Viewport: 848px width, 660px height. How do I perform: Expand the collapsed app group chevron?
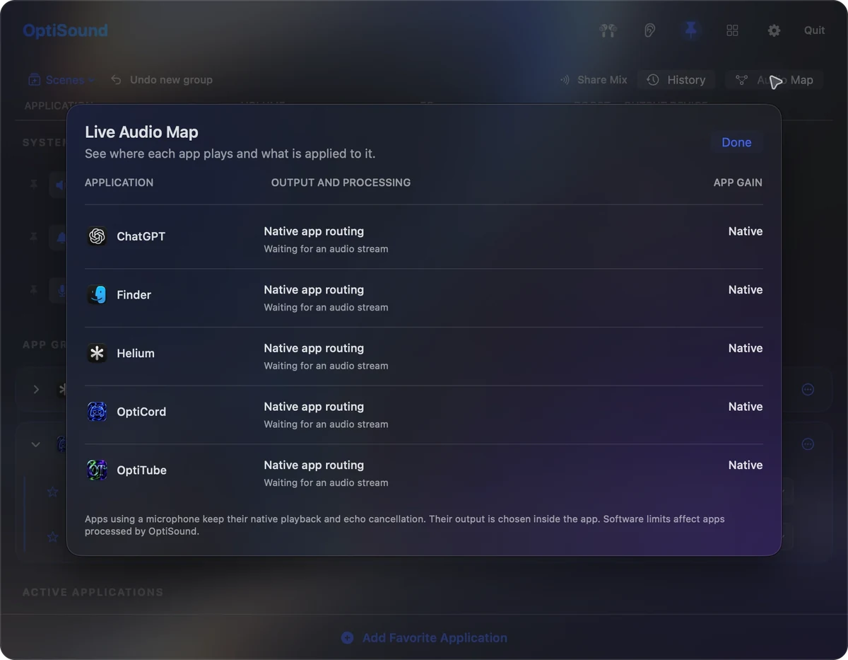tap(36, 390)
